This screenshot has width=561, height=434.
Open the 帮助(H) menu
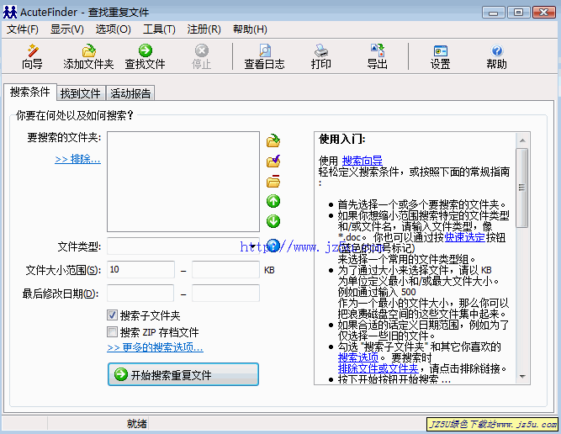[x=250, y=29]
